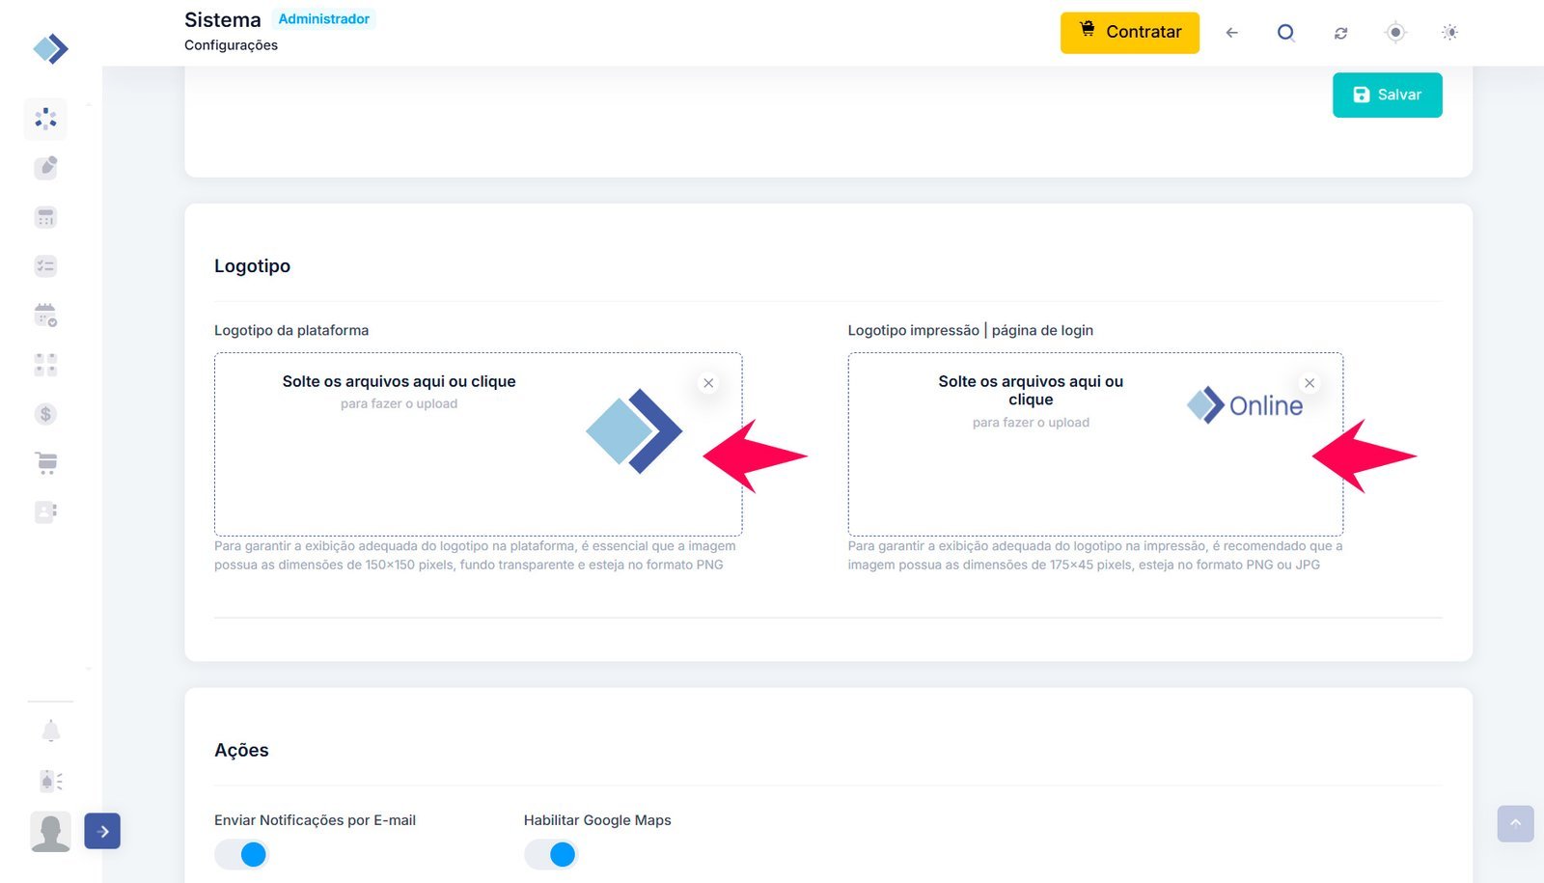
Task: Disable Enviar Notificações por E-mail toggle
Action: pos(241,854)
